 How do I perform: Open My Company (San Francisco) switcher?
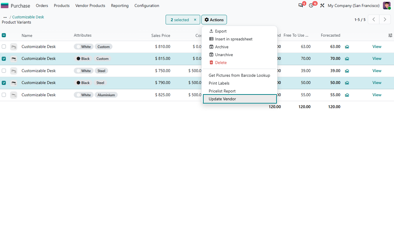click(x=354, y=6)
